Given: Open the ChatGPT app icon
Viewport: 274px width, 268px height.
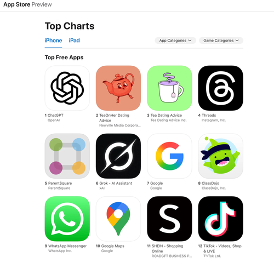Looking at the screenshot, I should 67,88.
